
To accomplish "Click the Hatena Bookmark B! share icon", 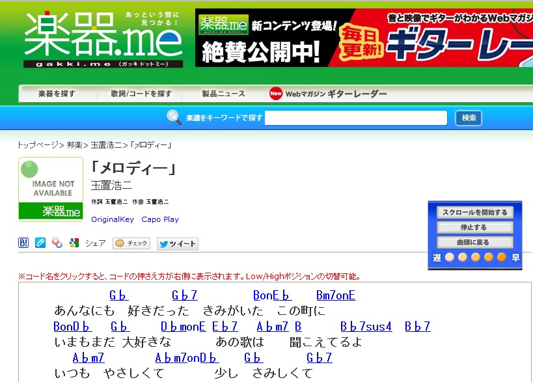I will [x=23, y=243].
